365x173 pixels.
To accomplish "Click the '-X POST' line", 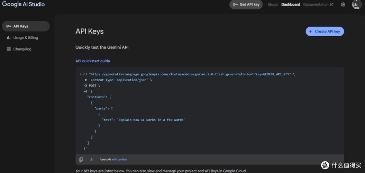I will tap(92, 85).
